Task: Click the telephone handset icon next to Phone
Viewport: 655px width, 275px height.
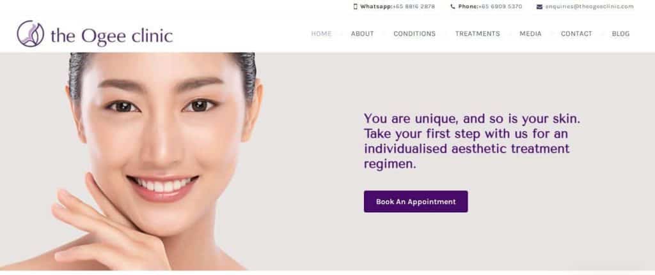Action: 453,6
